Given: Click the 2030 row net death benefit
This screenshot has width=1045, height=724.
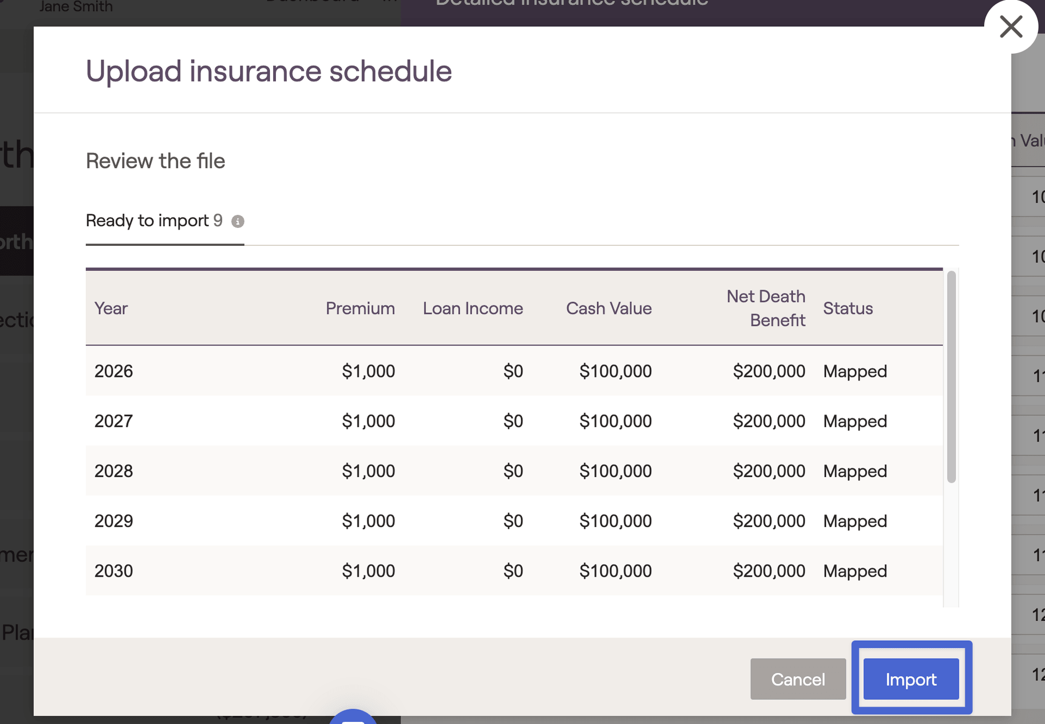Looking at the screenshot, I should [769, 571].
